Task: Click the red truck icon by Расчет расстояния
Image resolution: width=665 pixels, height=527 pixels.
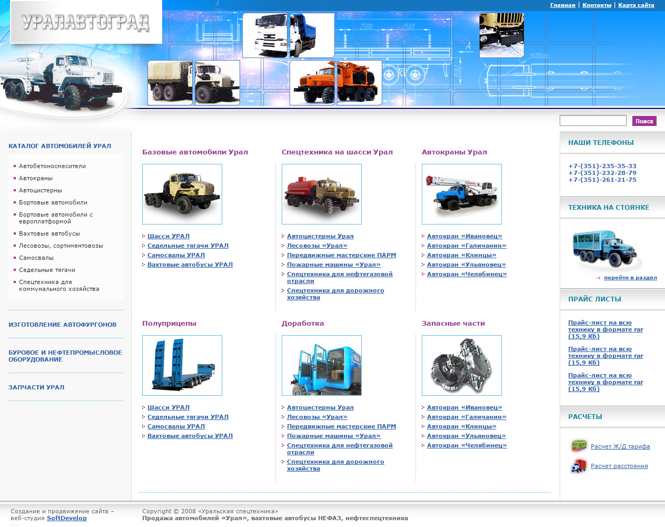Action: click(579, 466)
